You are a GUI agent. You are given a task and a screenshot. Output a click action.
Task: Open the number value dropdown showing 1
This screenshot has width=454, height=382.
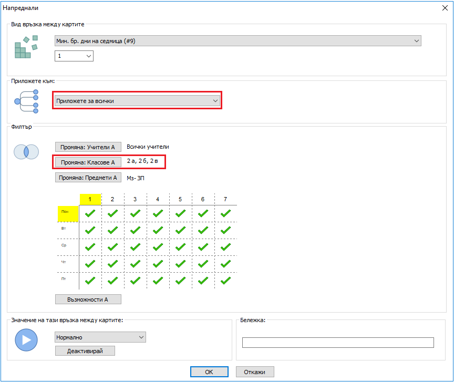click(74, 56)
